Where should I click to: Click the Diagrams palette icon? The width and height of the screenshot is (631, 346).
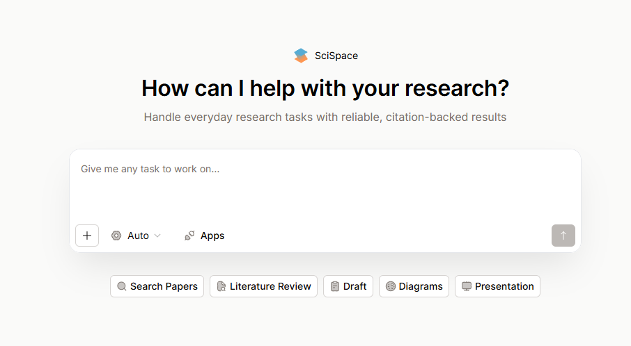tap(391, 286)
